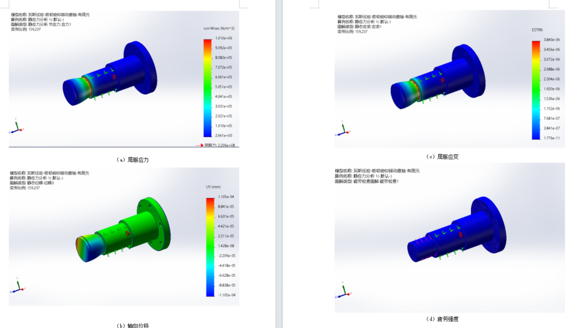Click the UY (mm) color legend bar
576x328 pixels.
(210, 247)
